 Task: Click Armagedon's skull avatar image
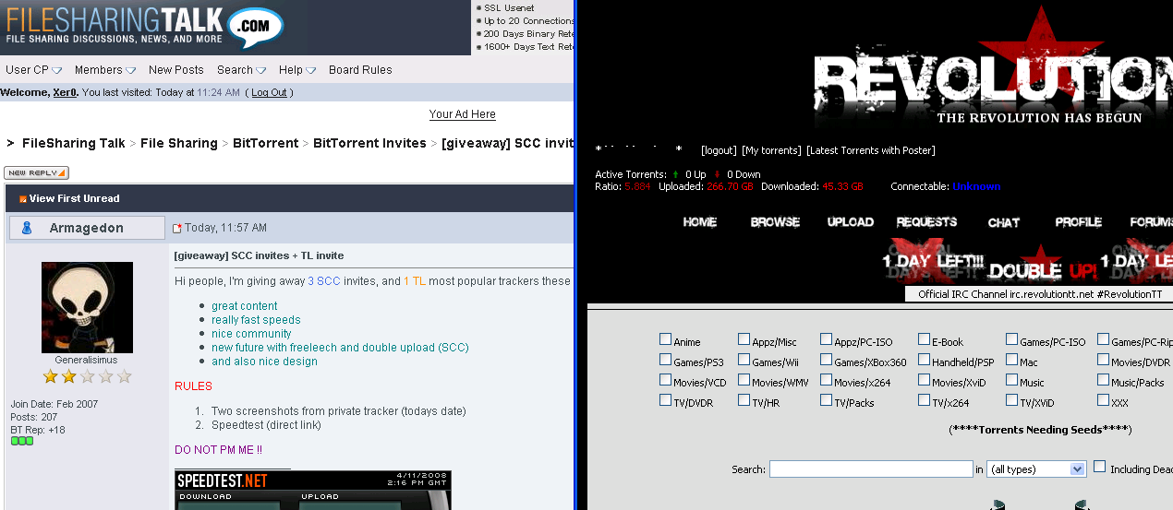[x=87, y=307]
